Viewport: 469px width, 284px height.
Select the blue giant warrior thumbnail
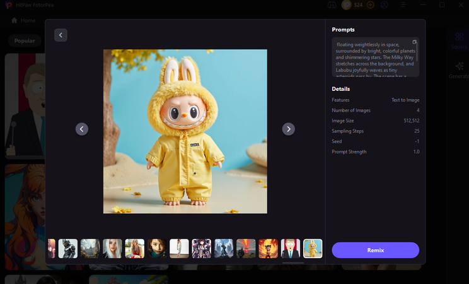224,249
